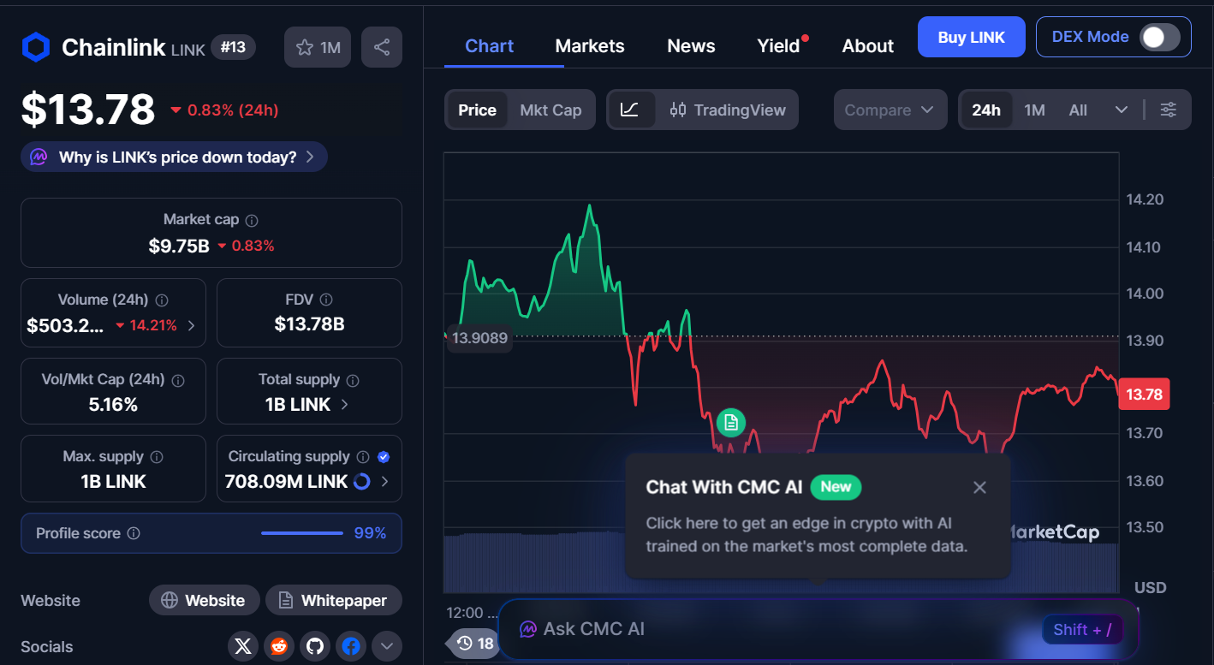Open the Yield tab
This screenshot has height=665, width=1214.
click(x=777, y=45)
